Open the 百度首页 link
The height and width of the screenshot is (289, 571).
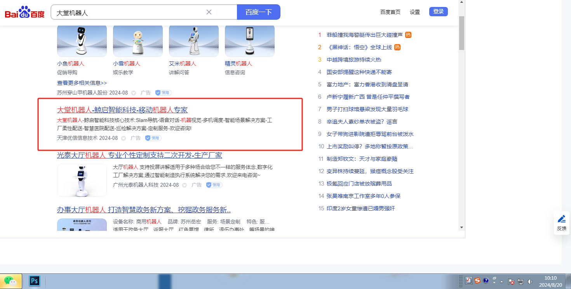[390, 12]
